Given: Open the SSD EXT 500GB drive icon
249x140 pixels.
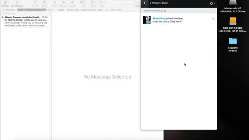Looking at the screenshot, I should pyautogui.click(x=233, y=21).
